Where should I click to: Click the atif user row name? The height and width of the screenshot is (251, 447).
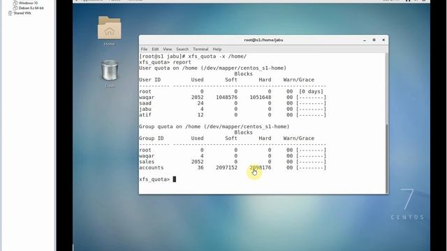tap(145, 115)
